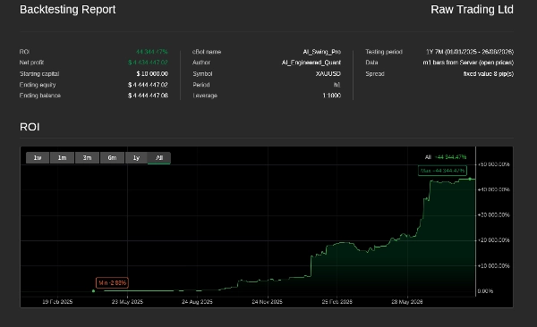Switch chart to 3m range
The height and width of the screenshot is (327, 537).
coord(87,157)
